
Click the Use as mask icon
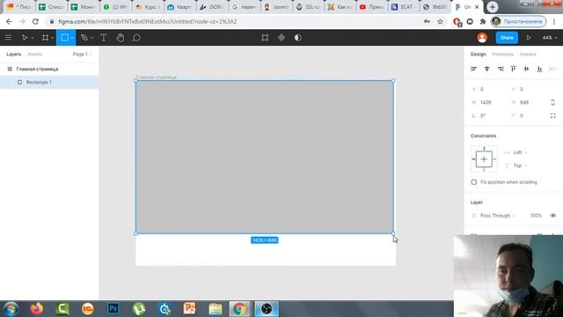pyautogui.click(x=297, y=38)
